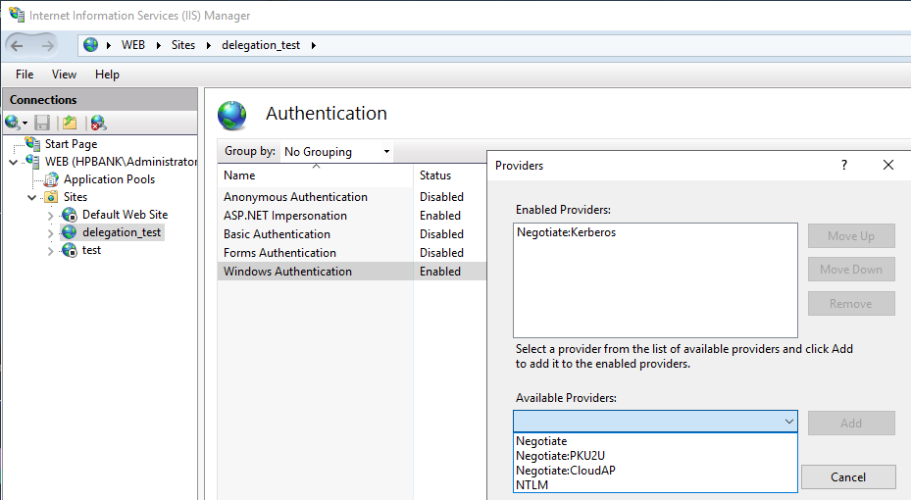Choose NTLM from Available Providers list
Image resolution: width=911 pixels, height=500 pixels.
pyautogui.click(x=532, y=483)
